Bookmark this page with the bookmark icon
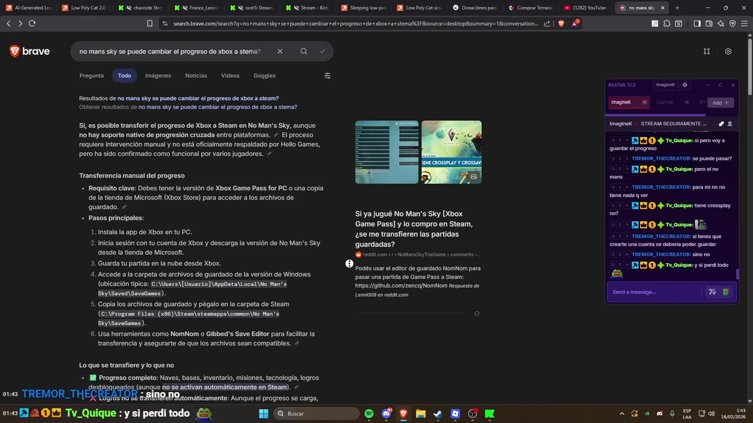 click(150, 23)
